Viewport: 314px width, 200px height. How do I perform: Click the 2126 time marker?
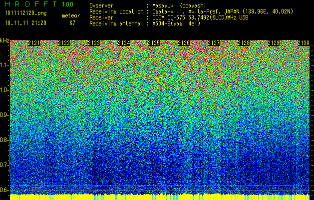(x=184, y=43)
